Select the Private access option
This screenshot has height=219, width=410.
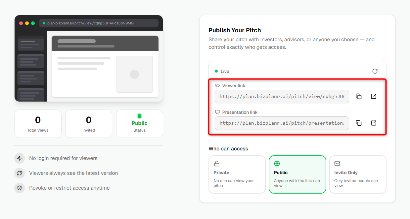pos(237,174)
